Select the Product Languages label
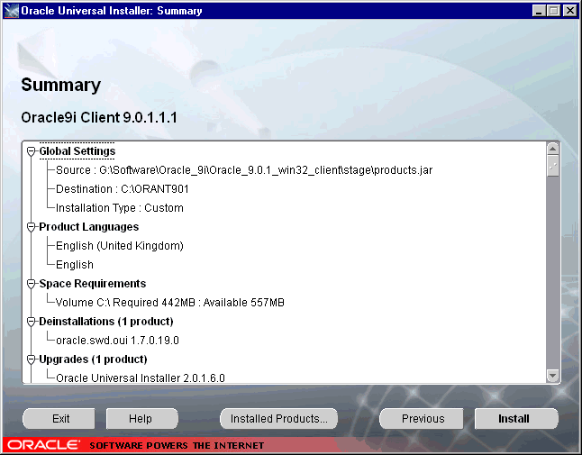The image size is (582, 455). click(x=88, y=227)
